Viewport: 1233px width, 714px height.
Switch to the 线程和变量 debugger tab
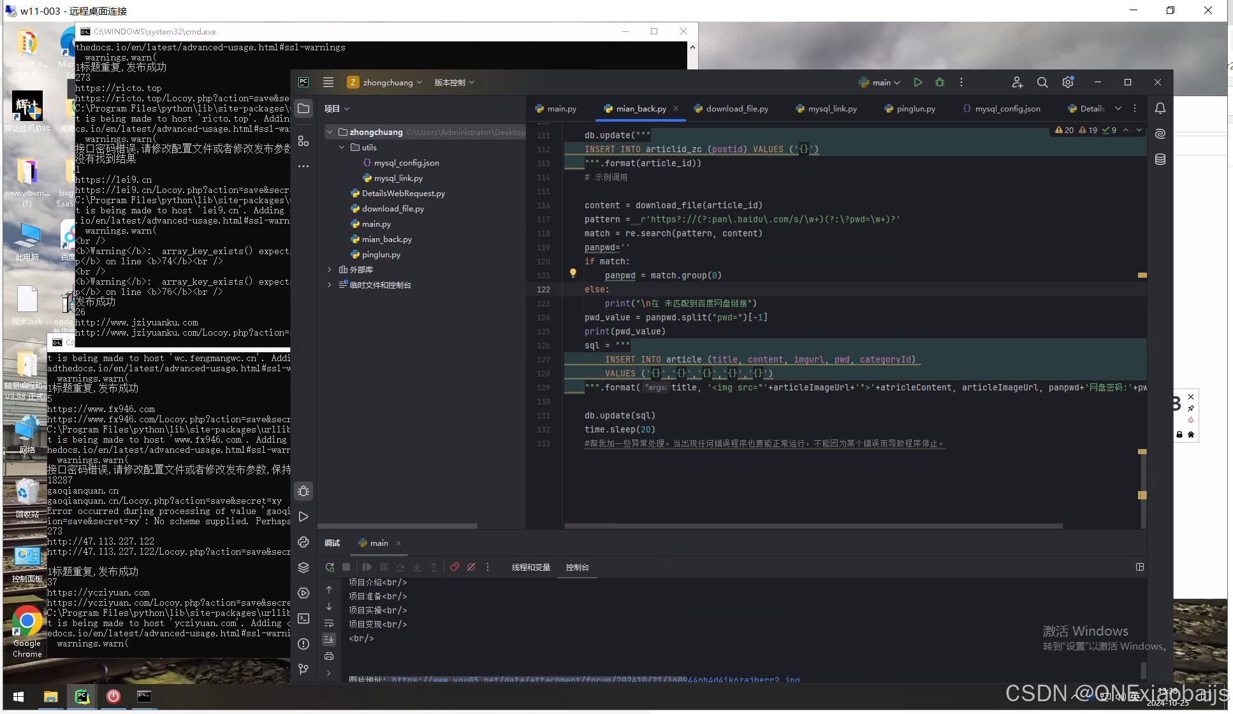[x=530, y=567]
